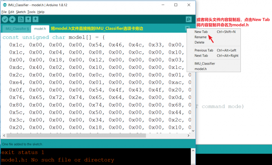
Task: Click the Verify checkmark button
Action: (x=5, y=20)
